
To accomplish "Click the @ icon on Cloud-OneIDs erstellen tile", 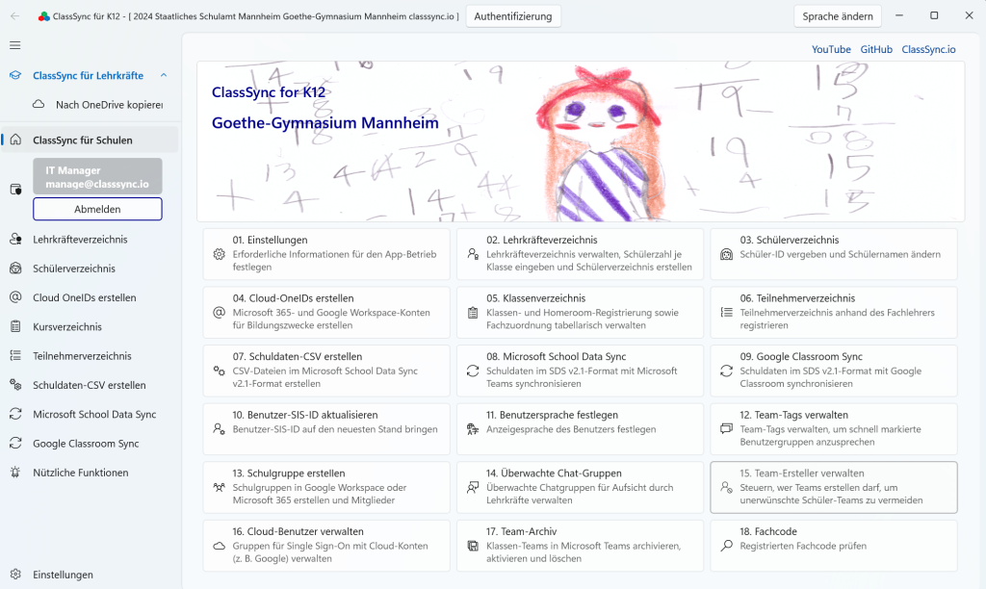I will point(219,313).
